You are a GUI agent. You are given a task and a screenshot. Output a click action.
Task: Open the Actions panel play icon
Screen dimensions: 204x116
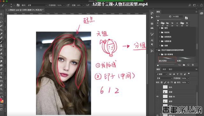[x=152, y=17]
